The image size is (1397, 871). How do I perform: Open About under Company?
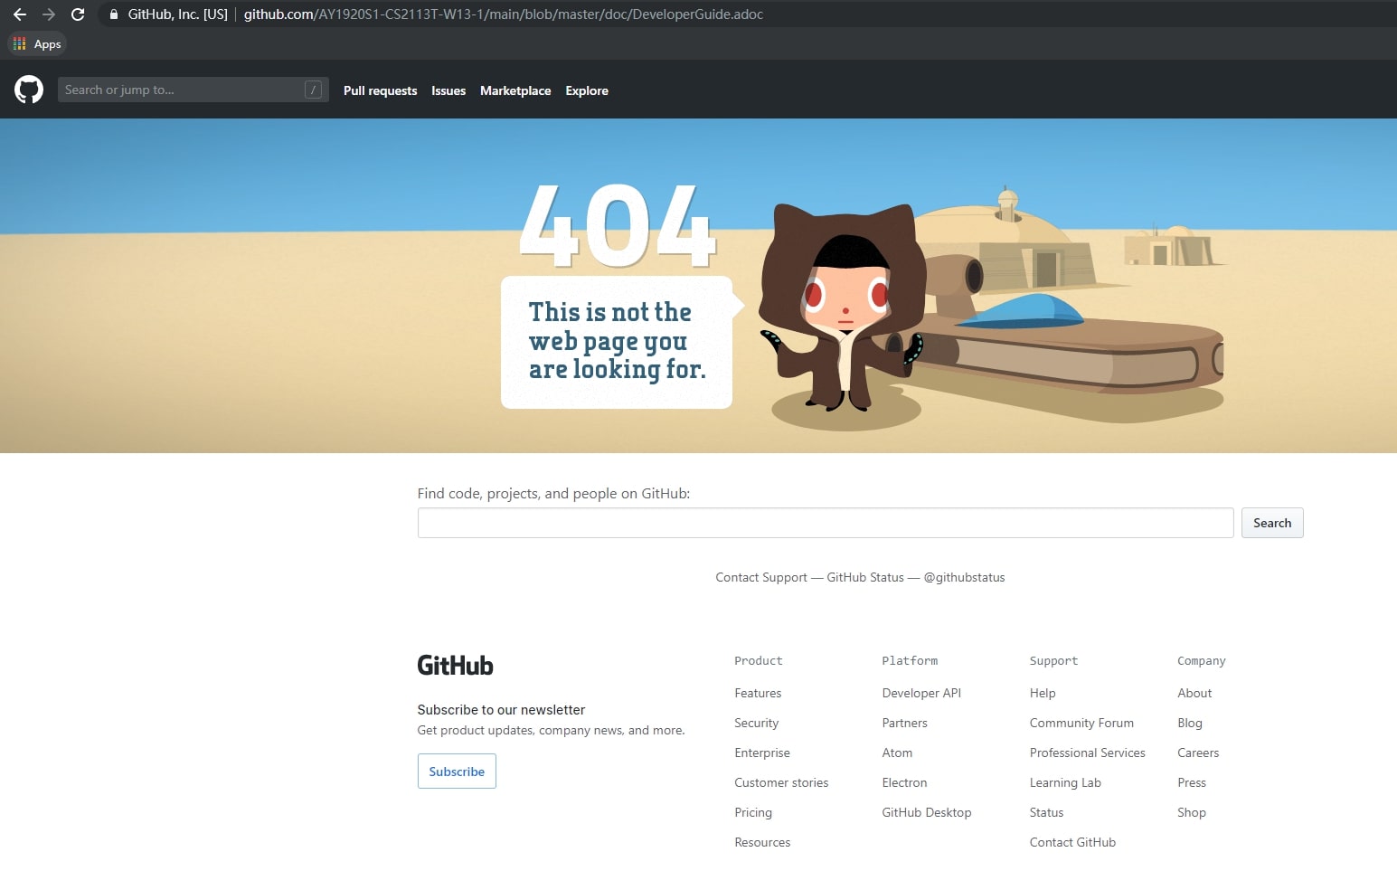(x=1194, y=693)
